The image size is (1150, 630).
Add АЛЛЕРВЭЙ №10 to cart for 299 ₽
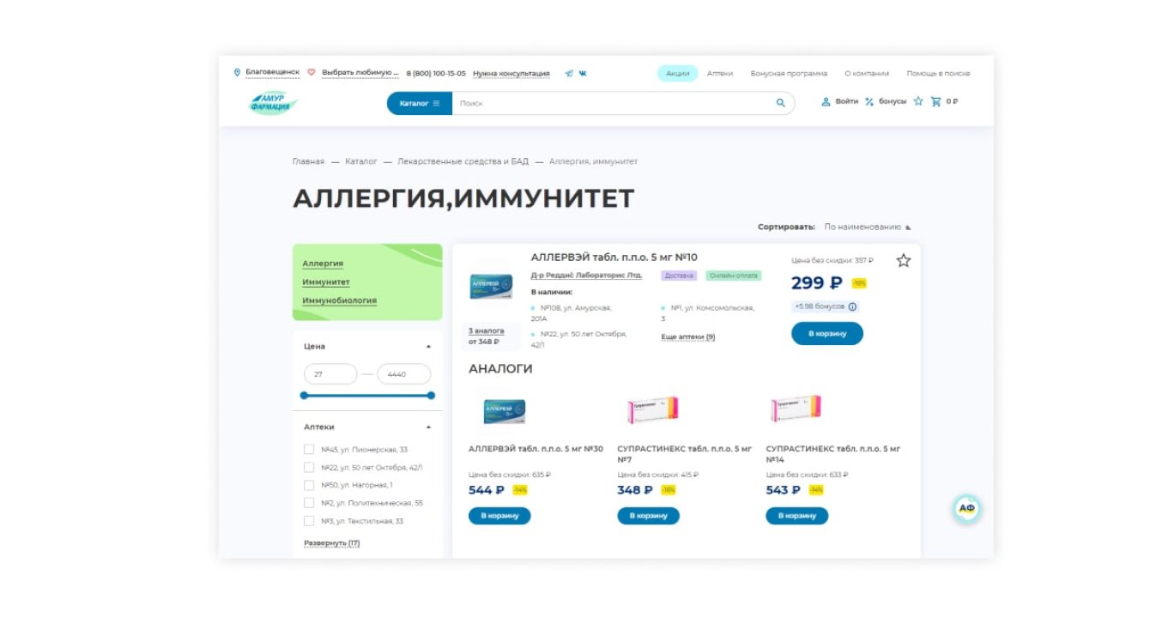(827, 334)
